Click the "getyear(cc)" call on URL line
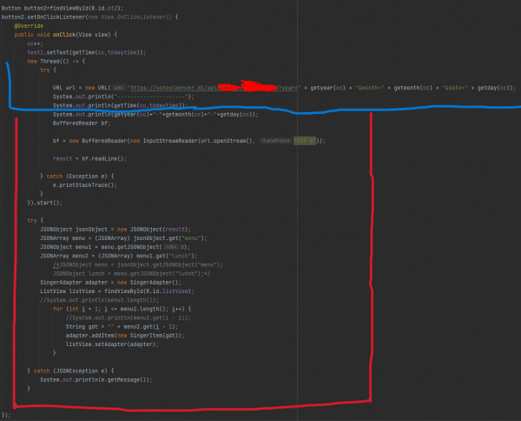Screen dimensions: 521x421 (x=327, y=88)
